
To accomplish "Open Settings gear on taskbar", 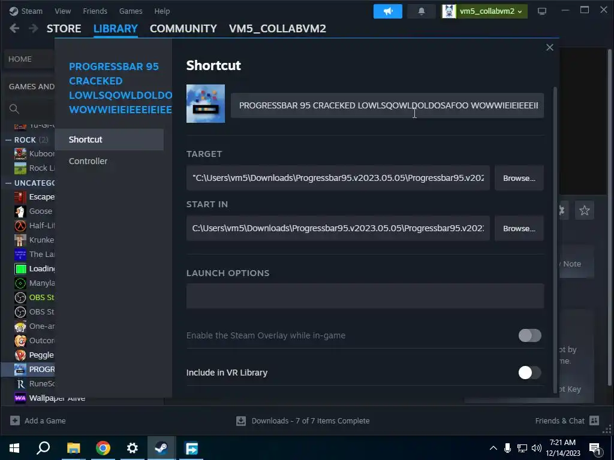I will (x=133, y=448).
